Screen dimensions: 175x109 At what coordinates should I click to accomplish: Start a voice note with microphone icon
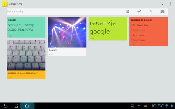tap(151, 11)
